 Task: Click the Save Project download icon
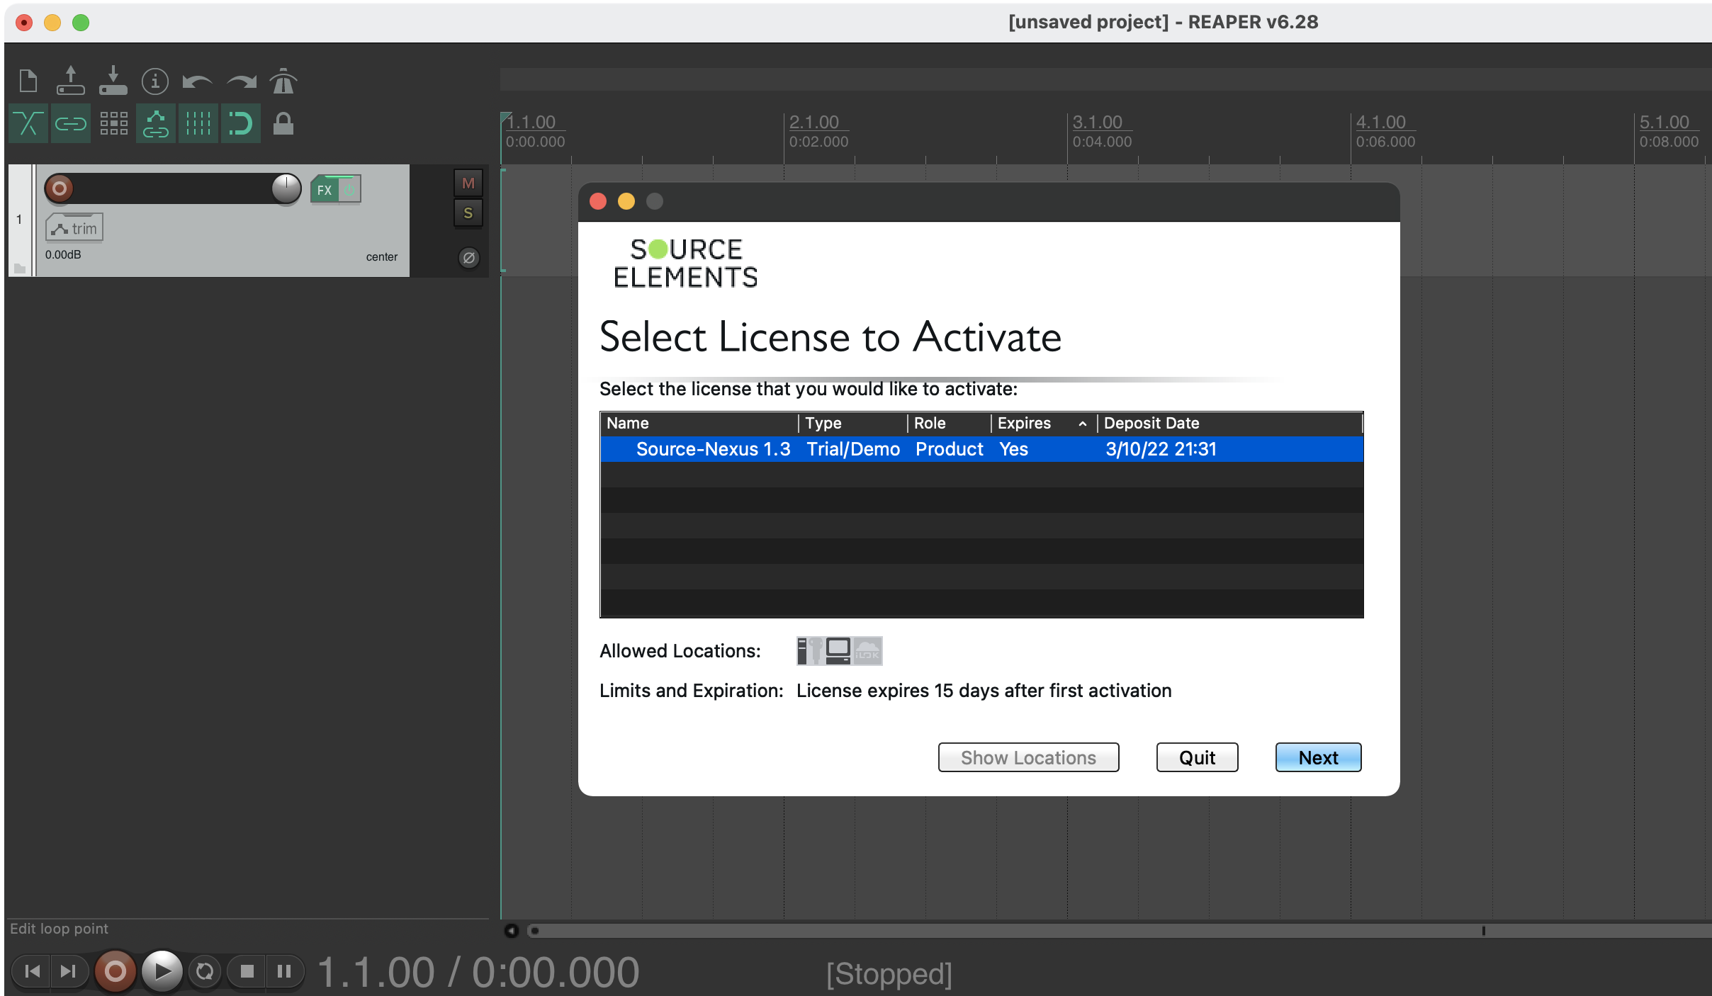113,81
